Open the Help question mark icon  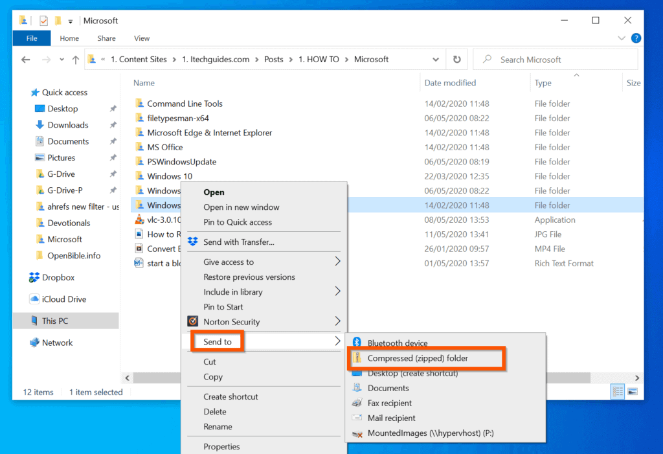(x=636, y=38)
